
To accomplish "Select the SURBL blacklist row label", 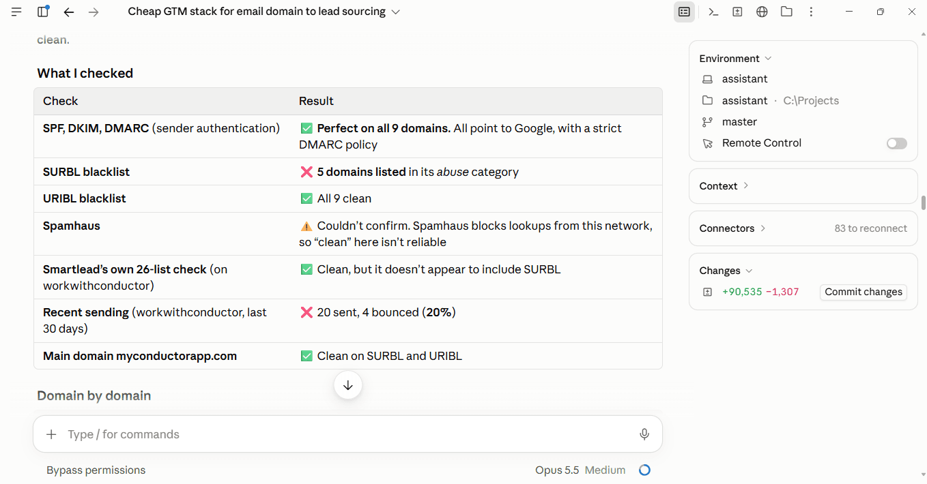I will coord(86,172).
